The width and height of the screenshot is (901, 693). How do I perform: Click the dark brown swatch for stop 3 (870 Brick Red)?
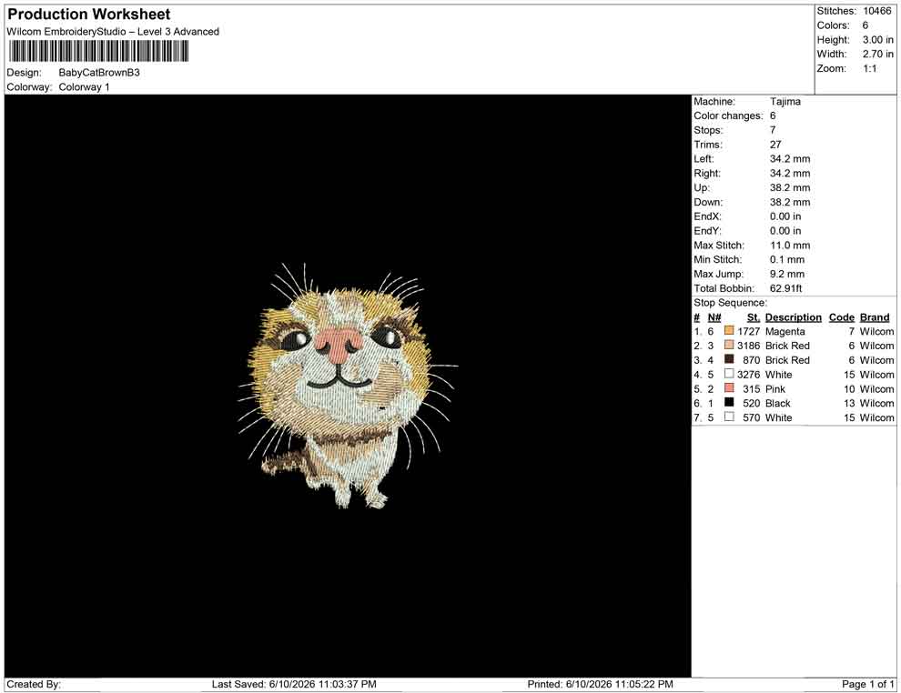click(x=729, y=359)
